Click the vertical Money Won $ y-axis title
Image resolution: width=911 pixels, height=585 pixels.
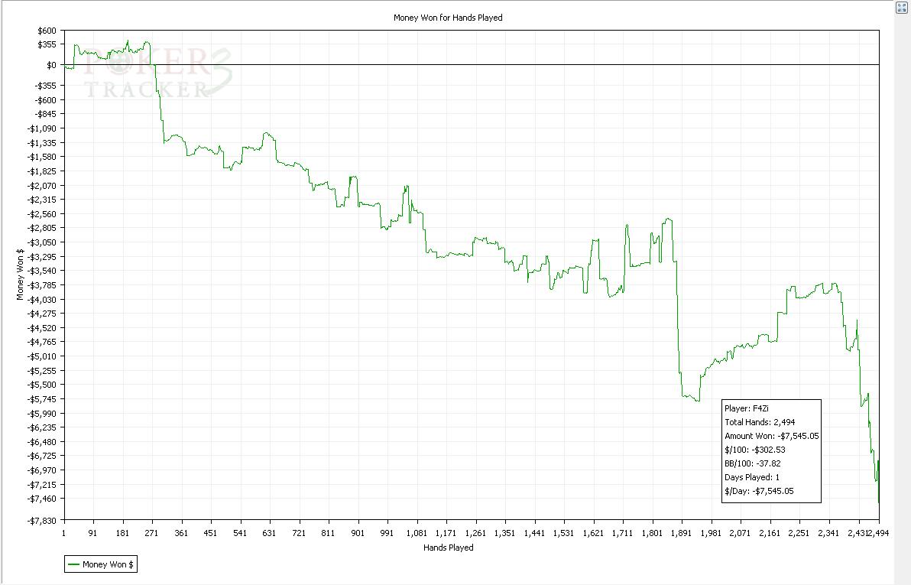21,275
